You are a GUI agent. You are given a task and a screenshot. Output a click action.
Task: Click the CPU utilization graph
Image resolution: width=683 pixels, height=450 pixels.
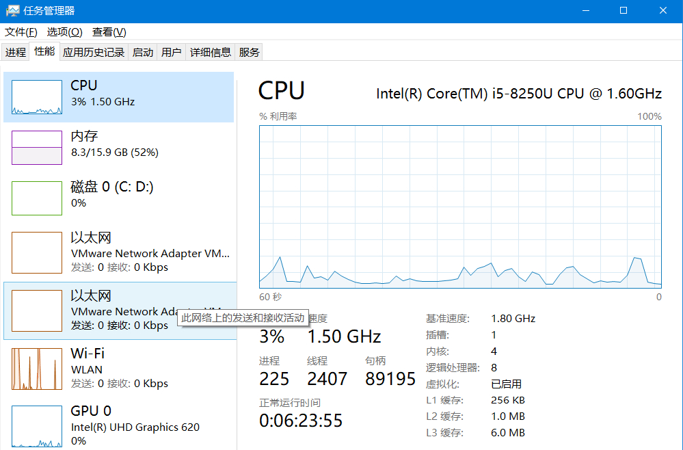(x=460, y=206)
